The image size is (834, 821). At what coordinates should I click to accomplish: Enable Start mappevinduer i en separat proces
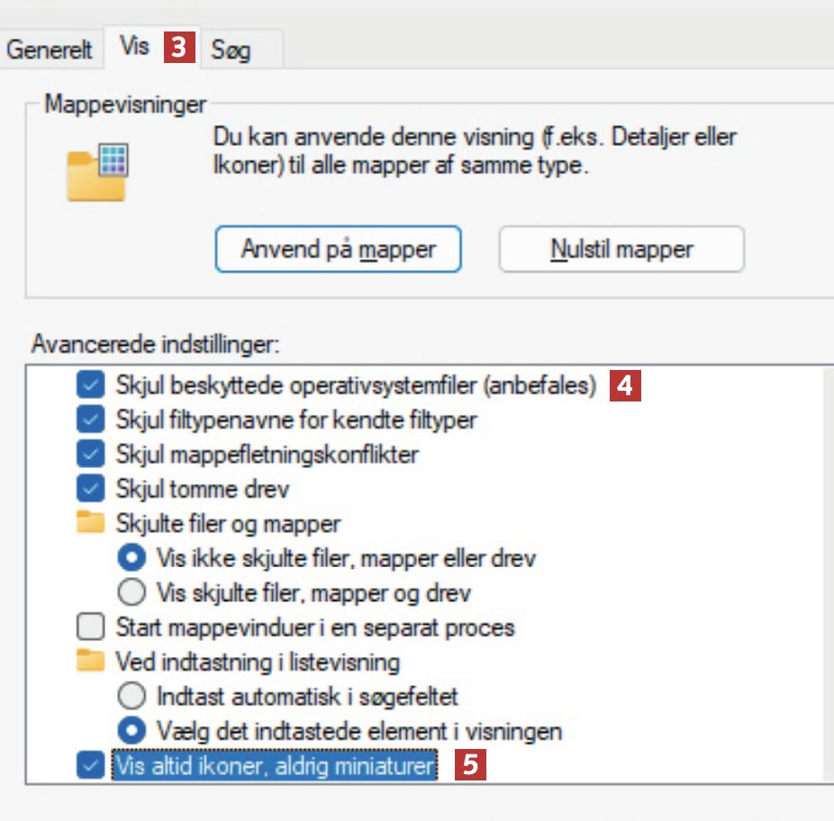pos(91,627)
